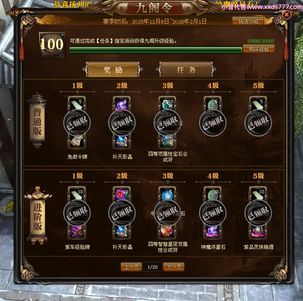The height and width of the screenshot is (301, 303).
Task: Select the 补天彩晶 icon in the 普通版 row
Action: (122, 141)
